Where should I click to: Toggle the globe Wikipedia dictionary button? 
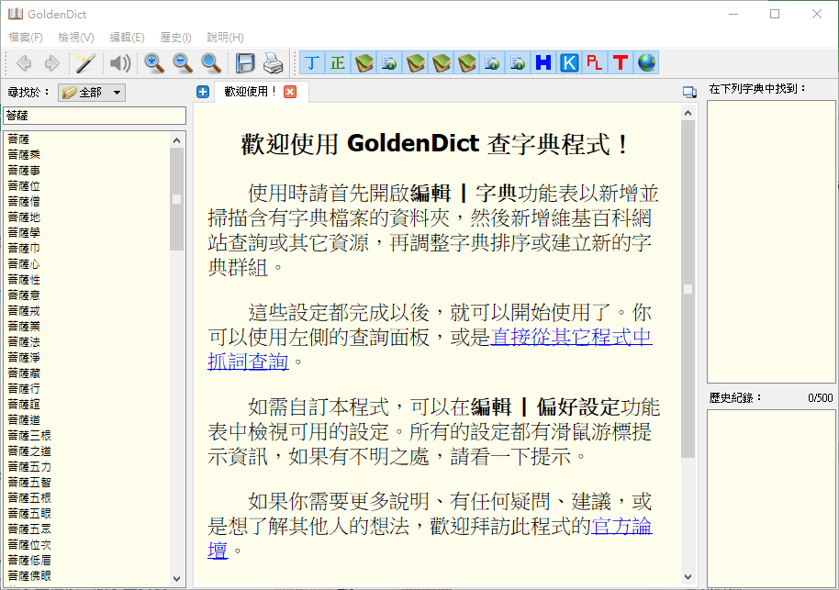click(647, 63)
